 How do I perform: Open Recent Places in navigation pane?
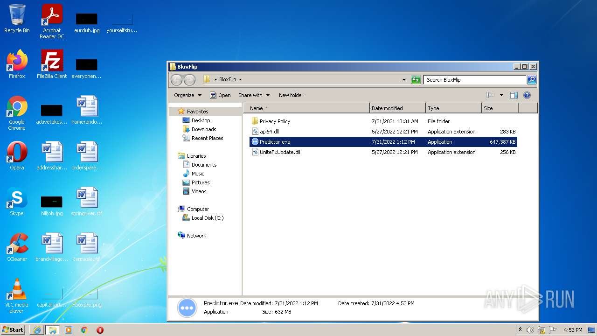[207, 138]
